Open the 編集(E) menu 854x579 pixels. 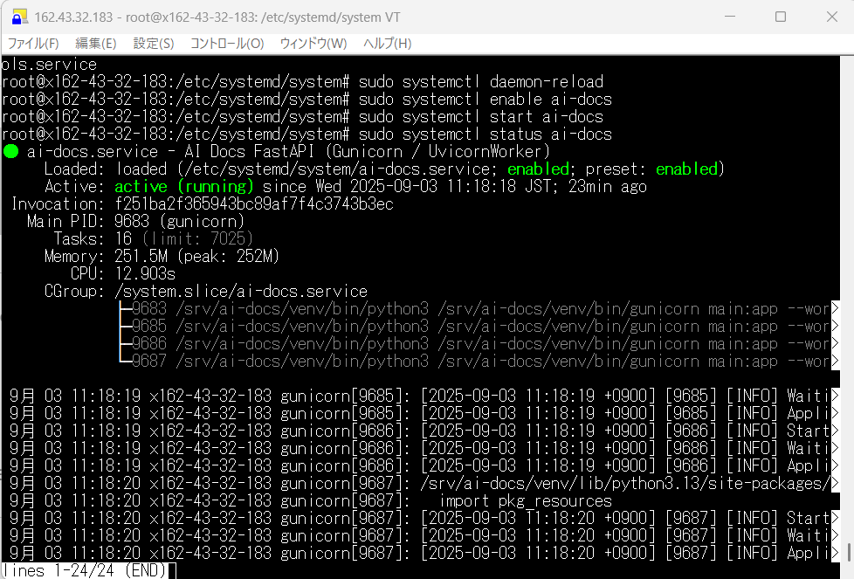pos(96,44)
